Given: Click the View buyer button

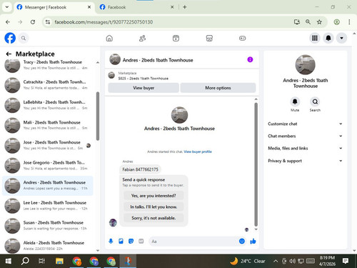Looking at the screenshot, I should tap(144, 88).
